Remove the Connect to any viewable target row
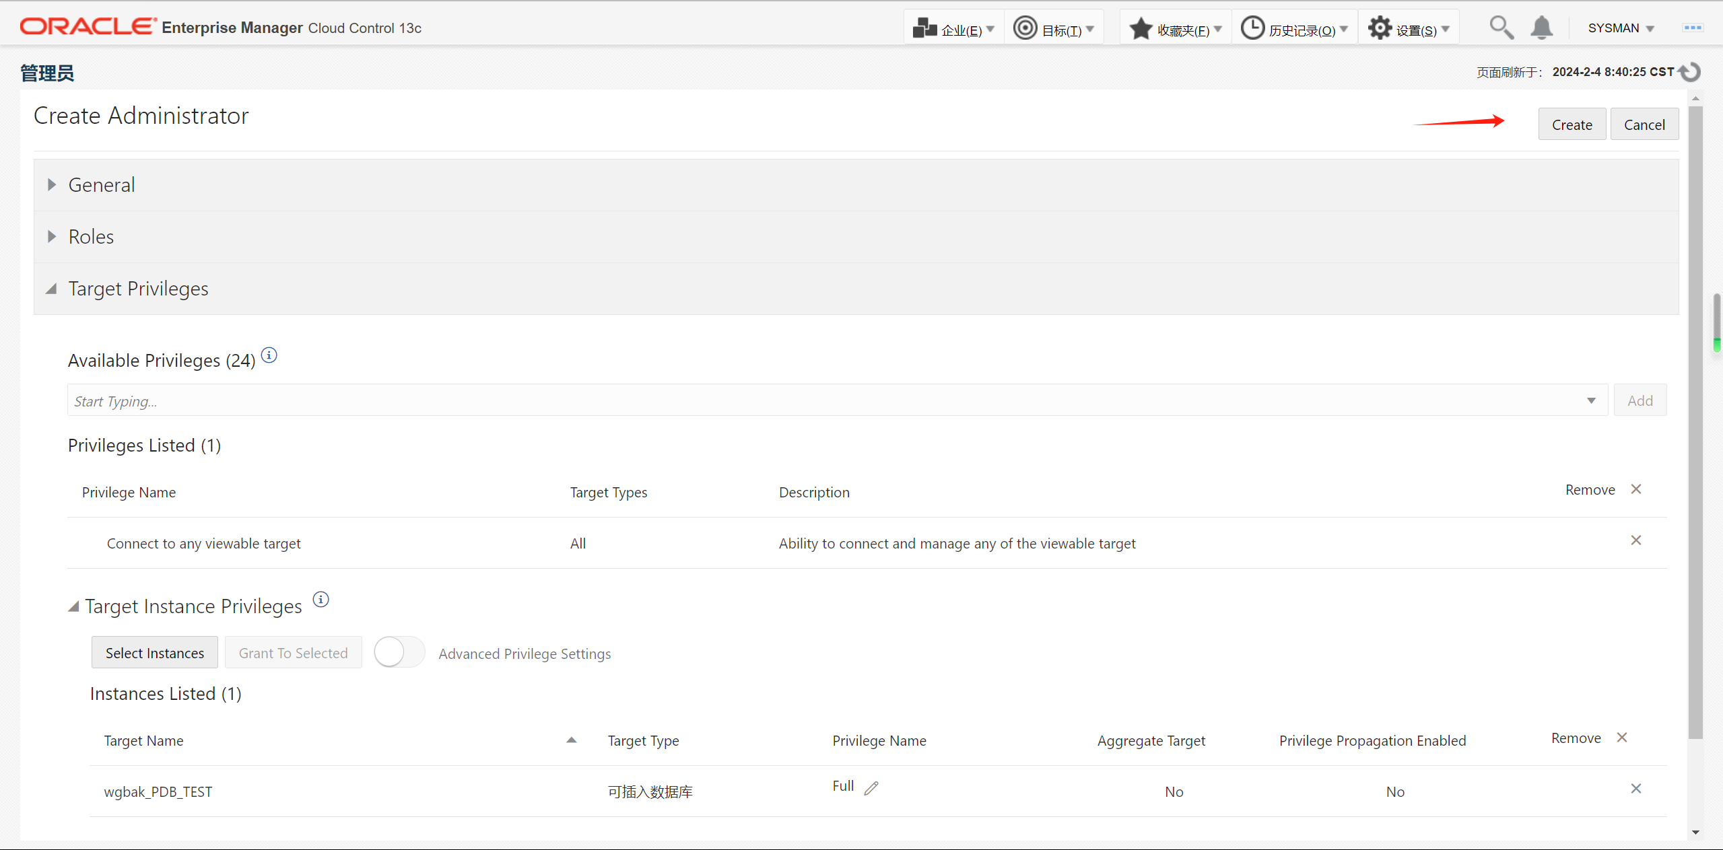The height and width of the screenshot is (850, 1723). 1635,540
